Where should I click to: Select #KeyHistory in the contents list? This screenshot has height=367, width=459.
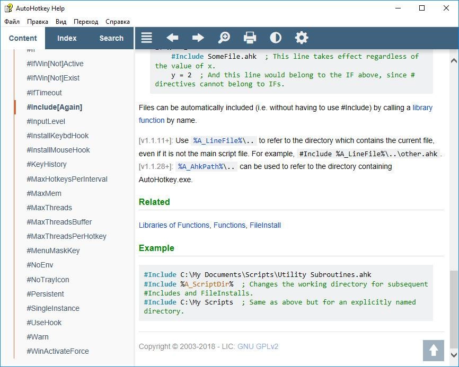point(47,164)
